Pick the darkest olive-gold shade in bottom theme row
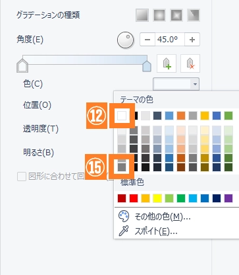This screenshot has width=239, height=275. click(x=205, y=167)
